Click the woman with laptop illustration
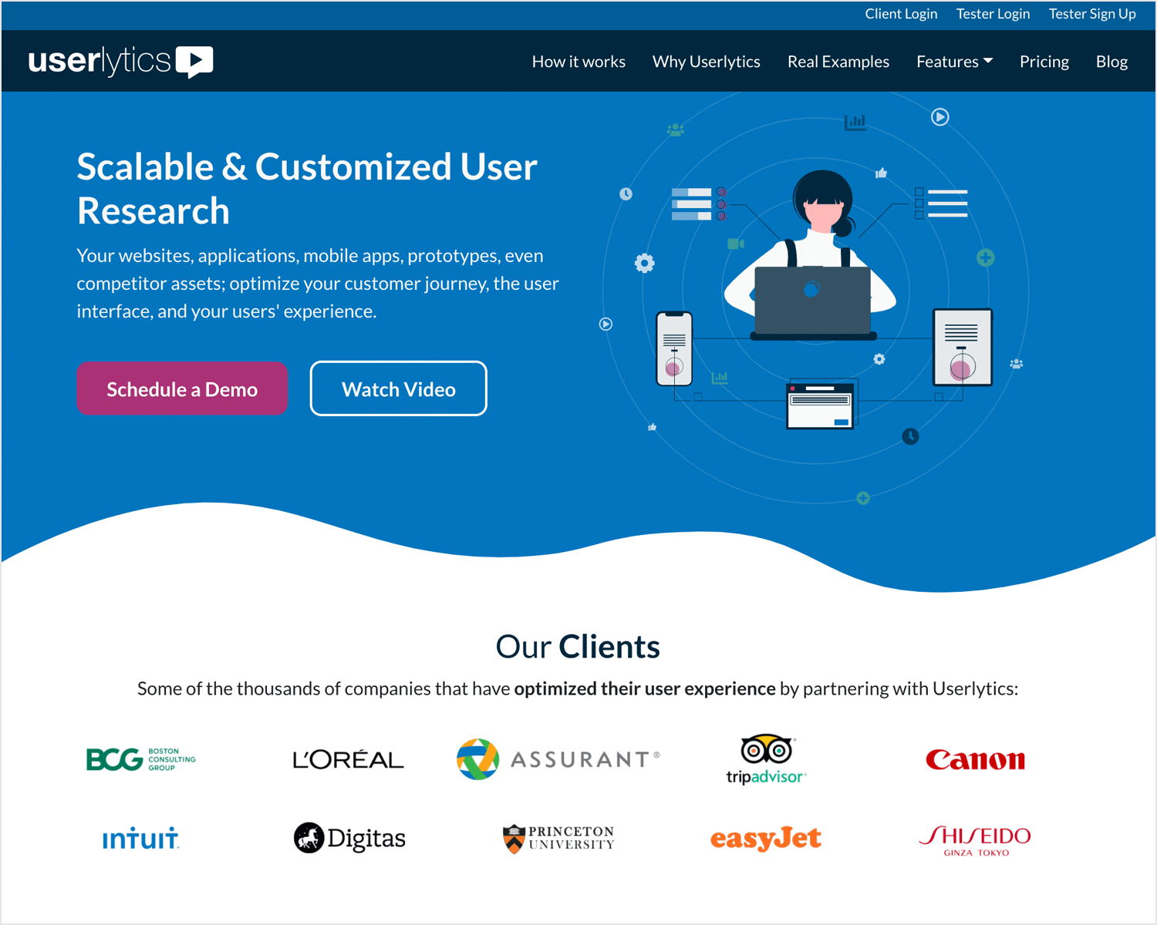Viewport: 1157px width, 925px height. click(811, 256)
